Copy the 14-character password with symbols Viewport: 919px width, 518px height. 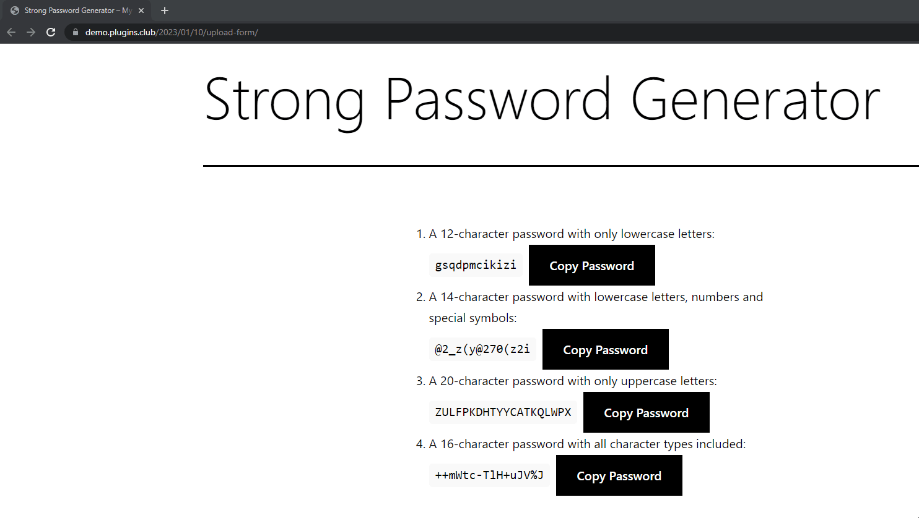pos(605,350)
